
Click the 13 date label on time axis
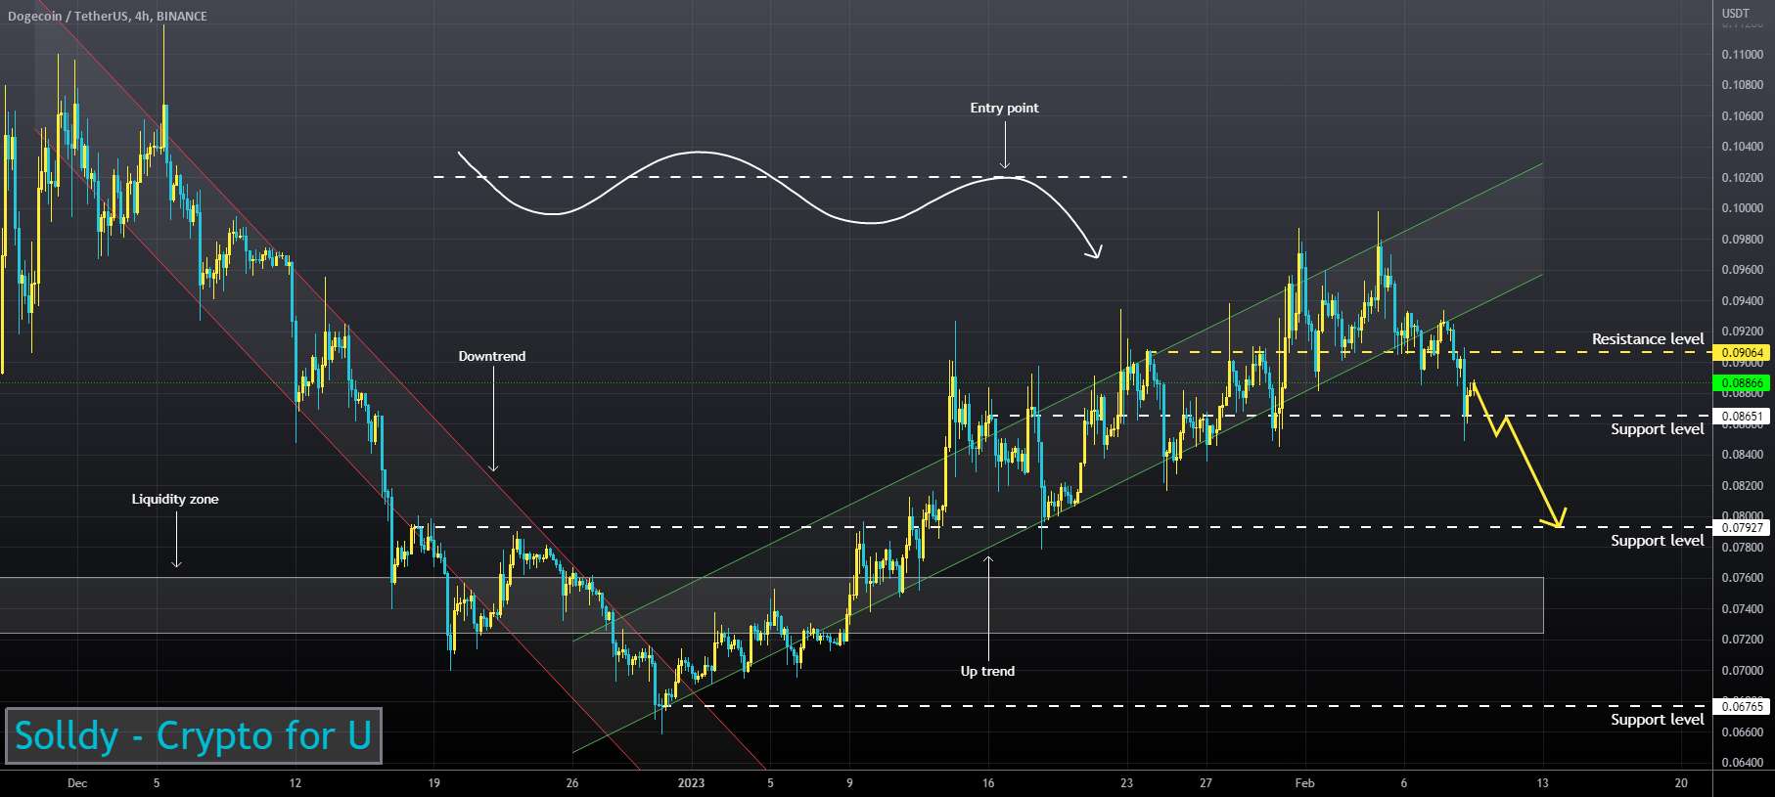[x=1542, y=783]
